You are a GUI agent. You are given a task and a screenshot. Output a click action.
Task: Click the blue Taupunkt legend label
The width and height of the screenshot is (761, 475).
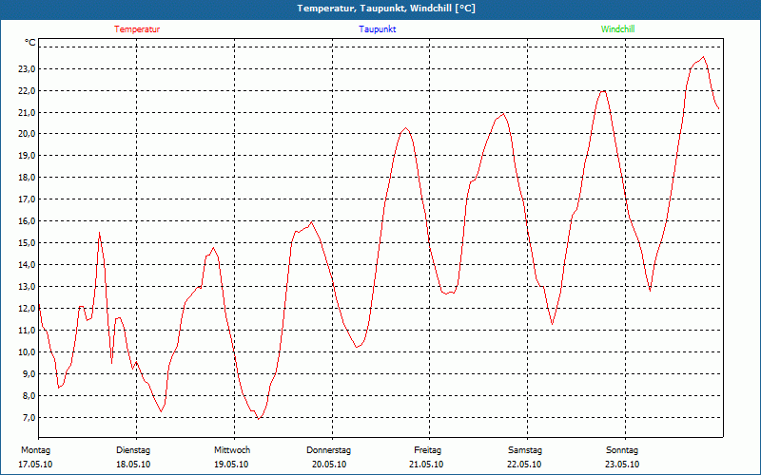(x=378, y=29)
